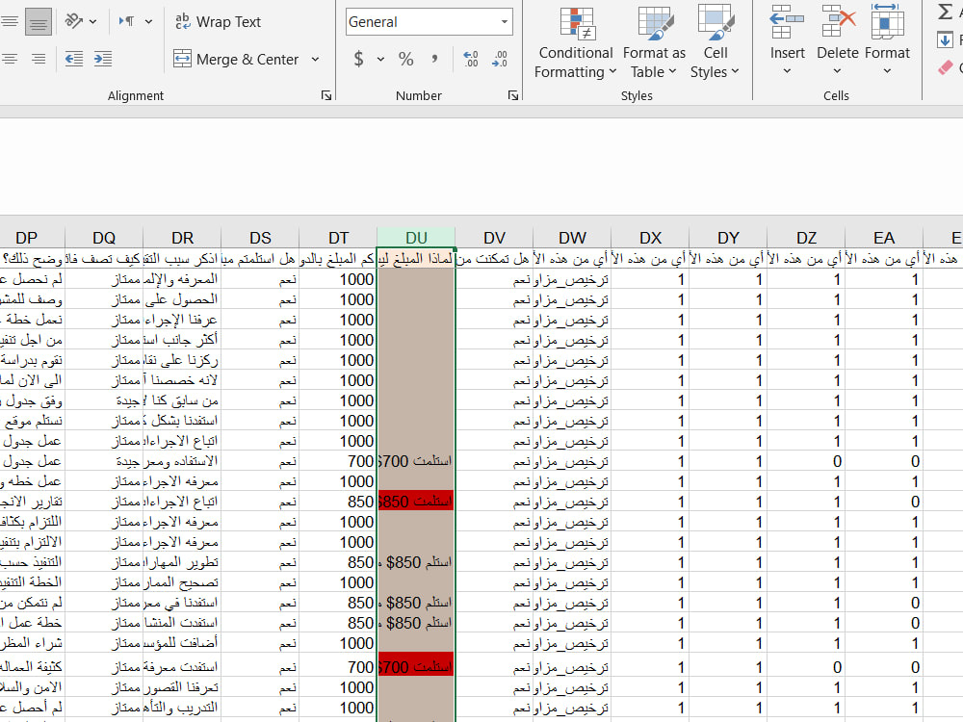
Task: Select column DU header
Action: (416, 238)
